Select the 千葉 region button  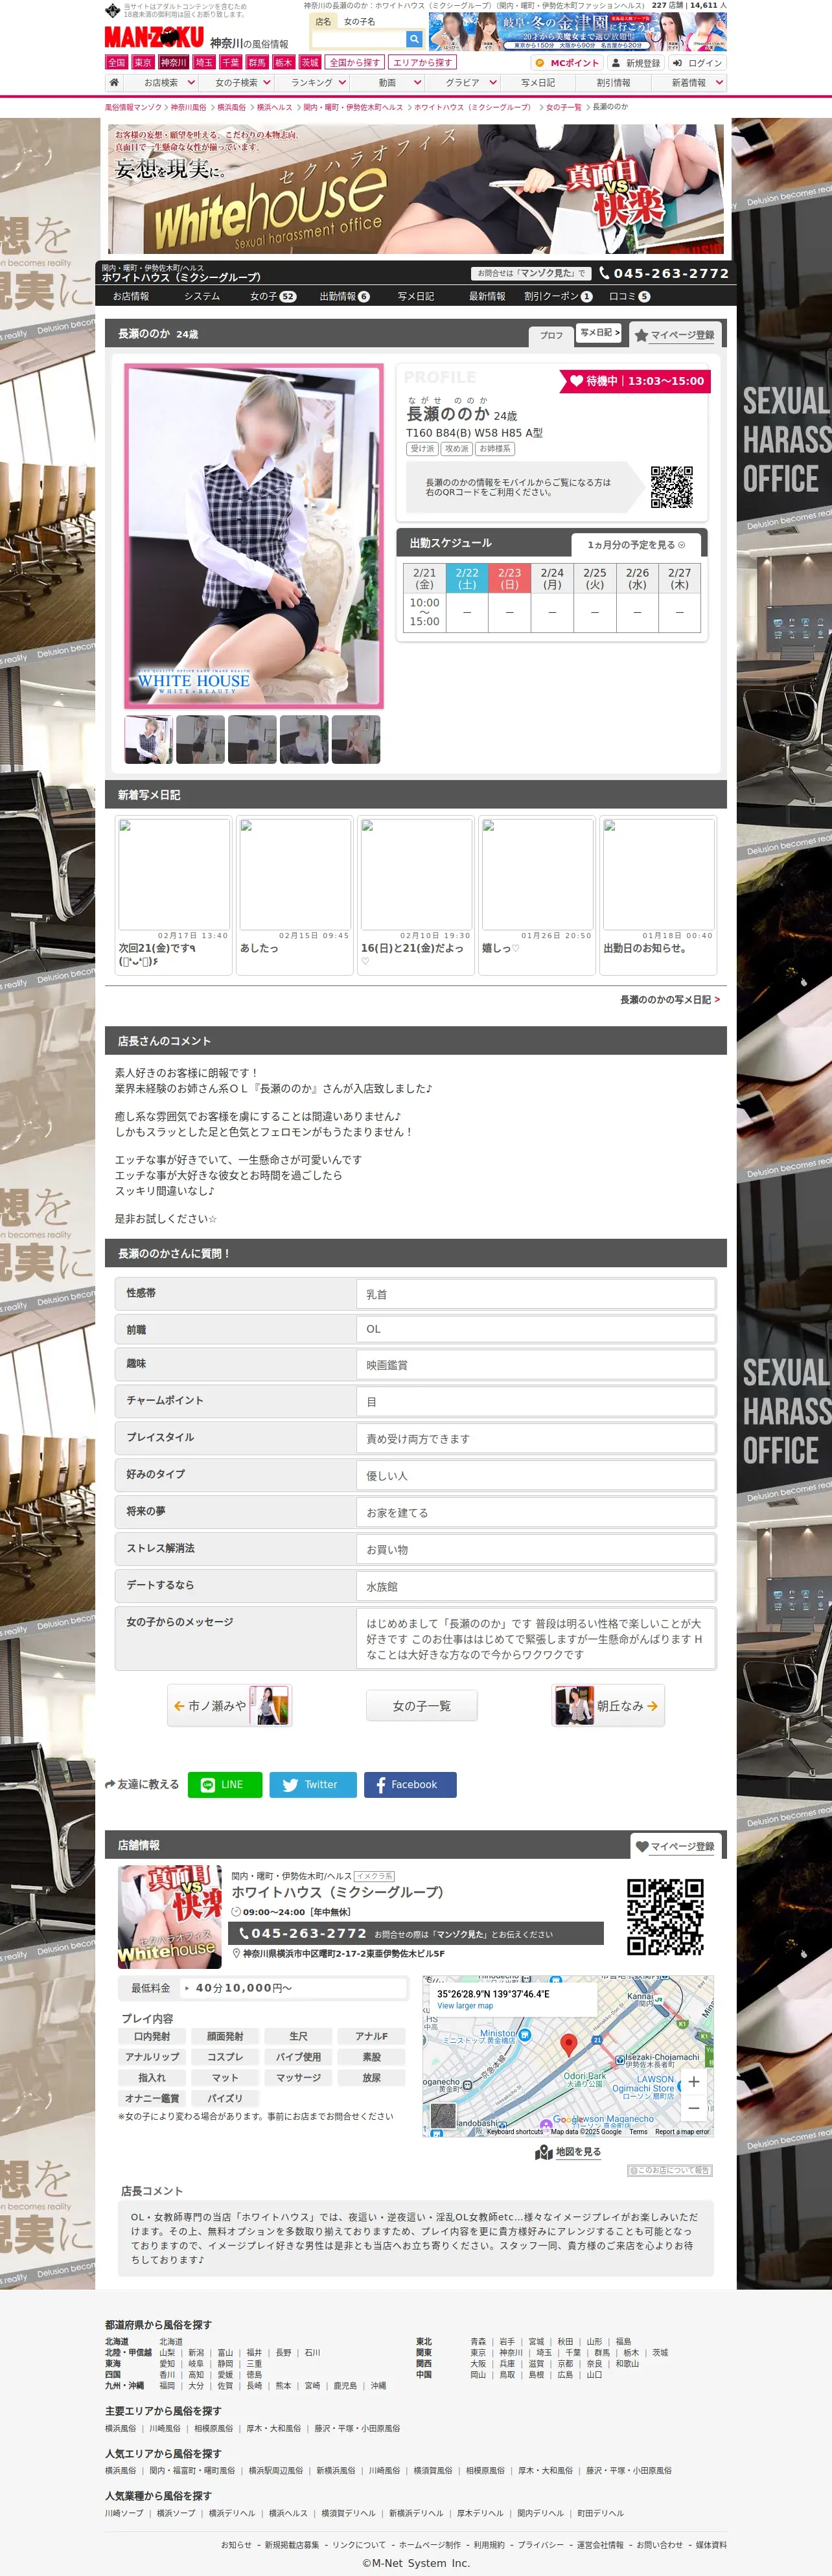pos(231,62)
